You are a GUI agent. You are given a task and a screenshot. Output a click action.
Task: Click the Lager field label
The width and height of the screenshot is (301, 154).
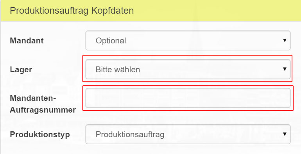[x=21, y=70]
